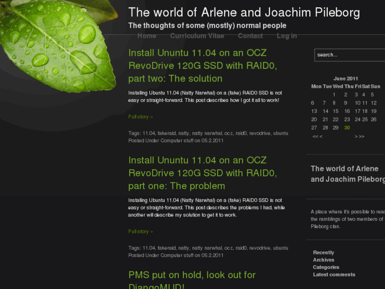Click Full story link under part two post
Screen dimensions: 385x289
140,117
